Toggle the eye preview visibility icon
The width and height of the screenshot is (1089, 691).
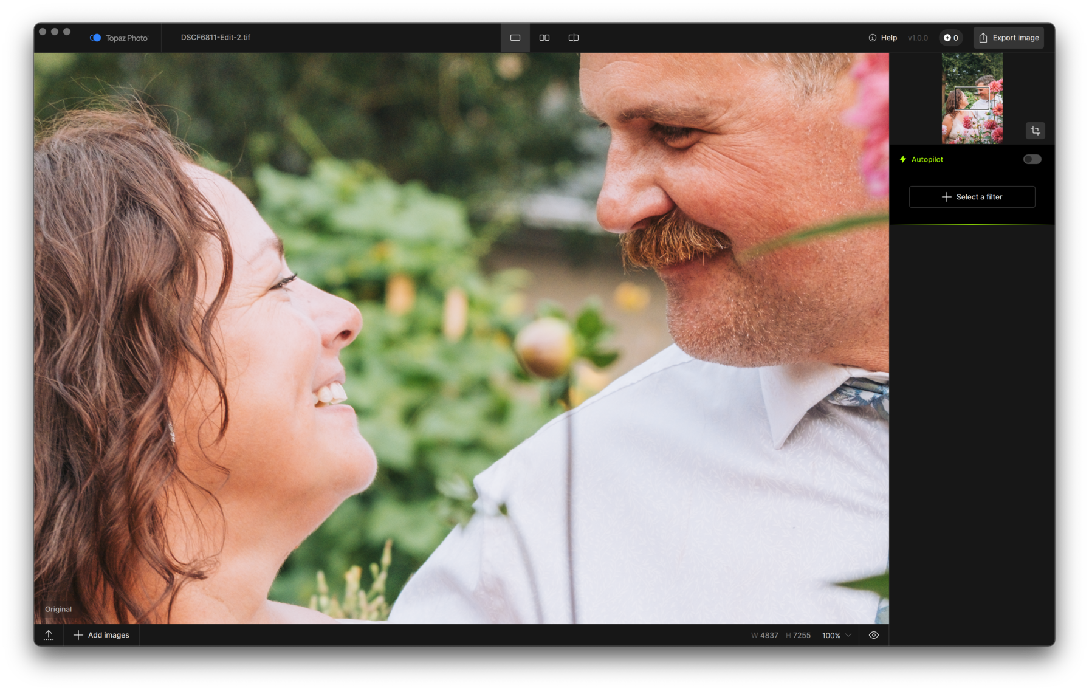point(874,635)
